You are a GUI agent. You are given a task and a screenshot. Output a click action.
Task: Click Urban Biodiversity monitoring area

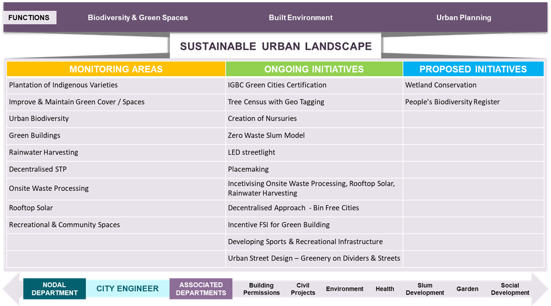(116, 119)
